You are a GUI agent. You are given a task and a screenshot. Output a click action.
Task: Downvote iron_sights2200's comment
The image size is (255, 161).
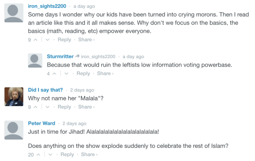[48, 40]
